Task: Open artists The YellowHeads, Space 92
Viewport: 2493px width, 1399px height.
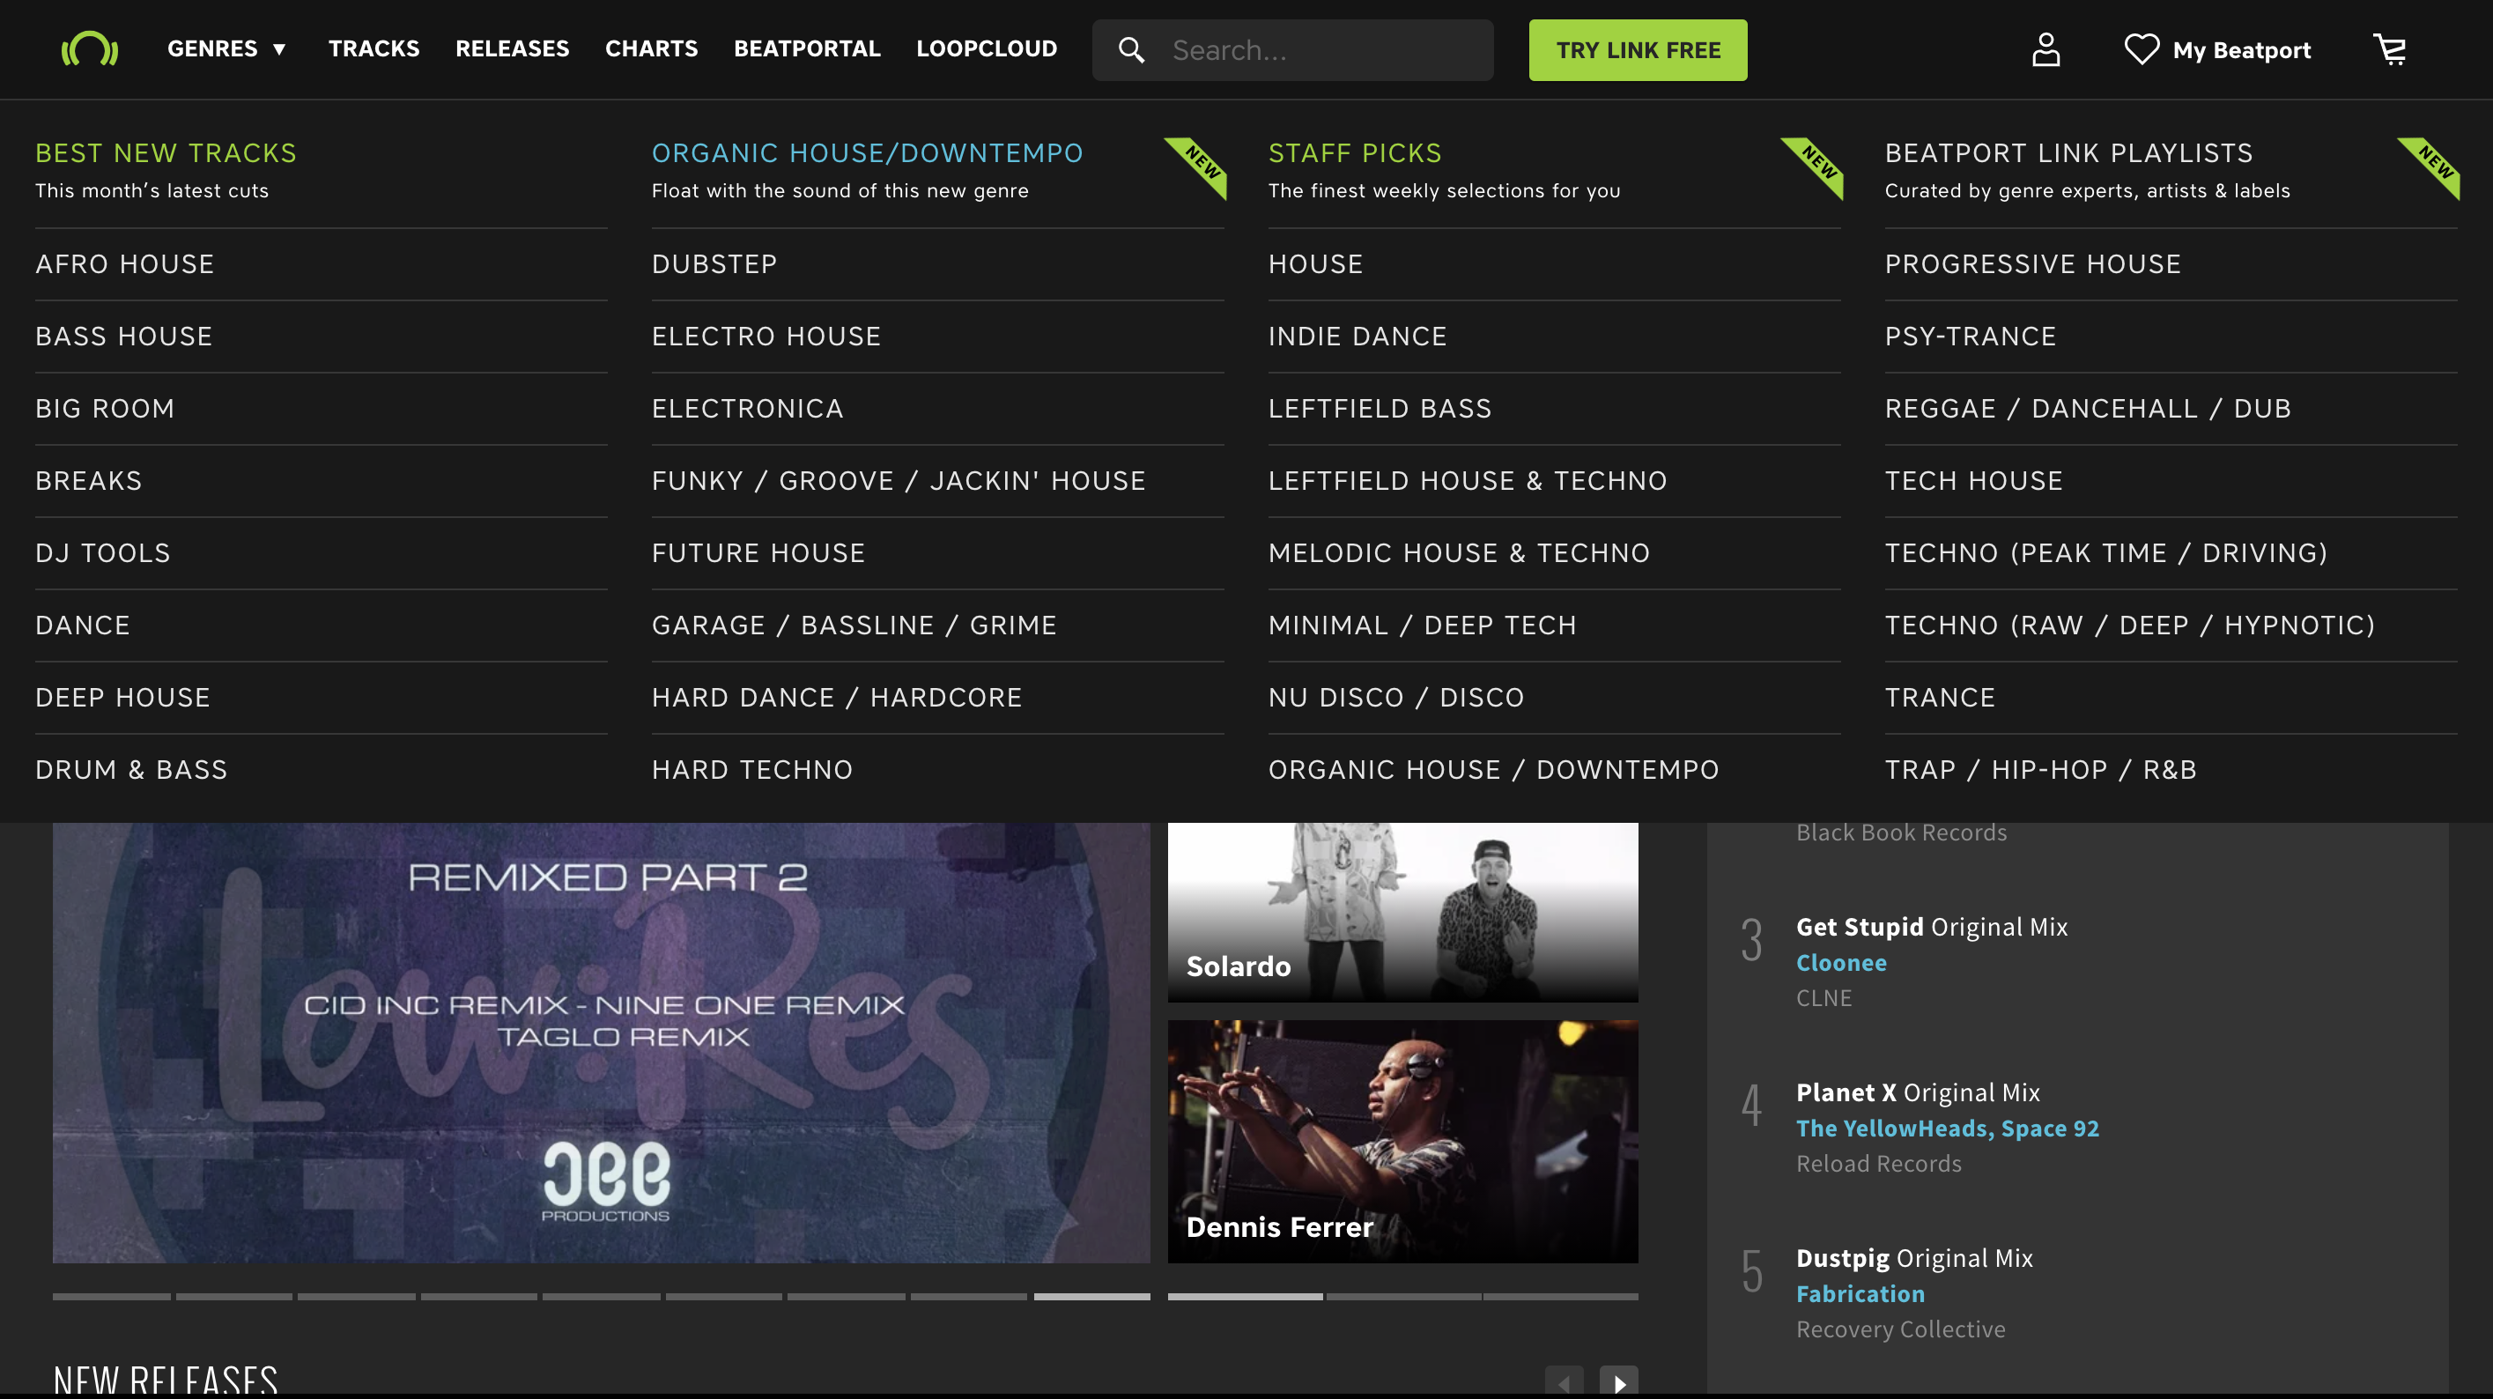Action: click(1947, 1129)
